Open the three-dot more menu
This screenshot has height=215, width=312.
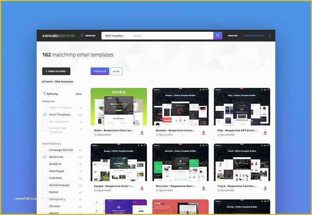270,36
